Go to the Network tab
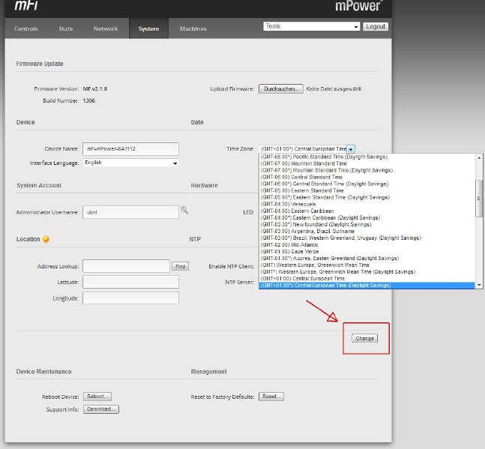The width and height of the screenshot is (485, 449). (106, 29)
